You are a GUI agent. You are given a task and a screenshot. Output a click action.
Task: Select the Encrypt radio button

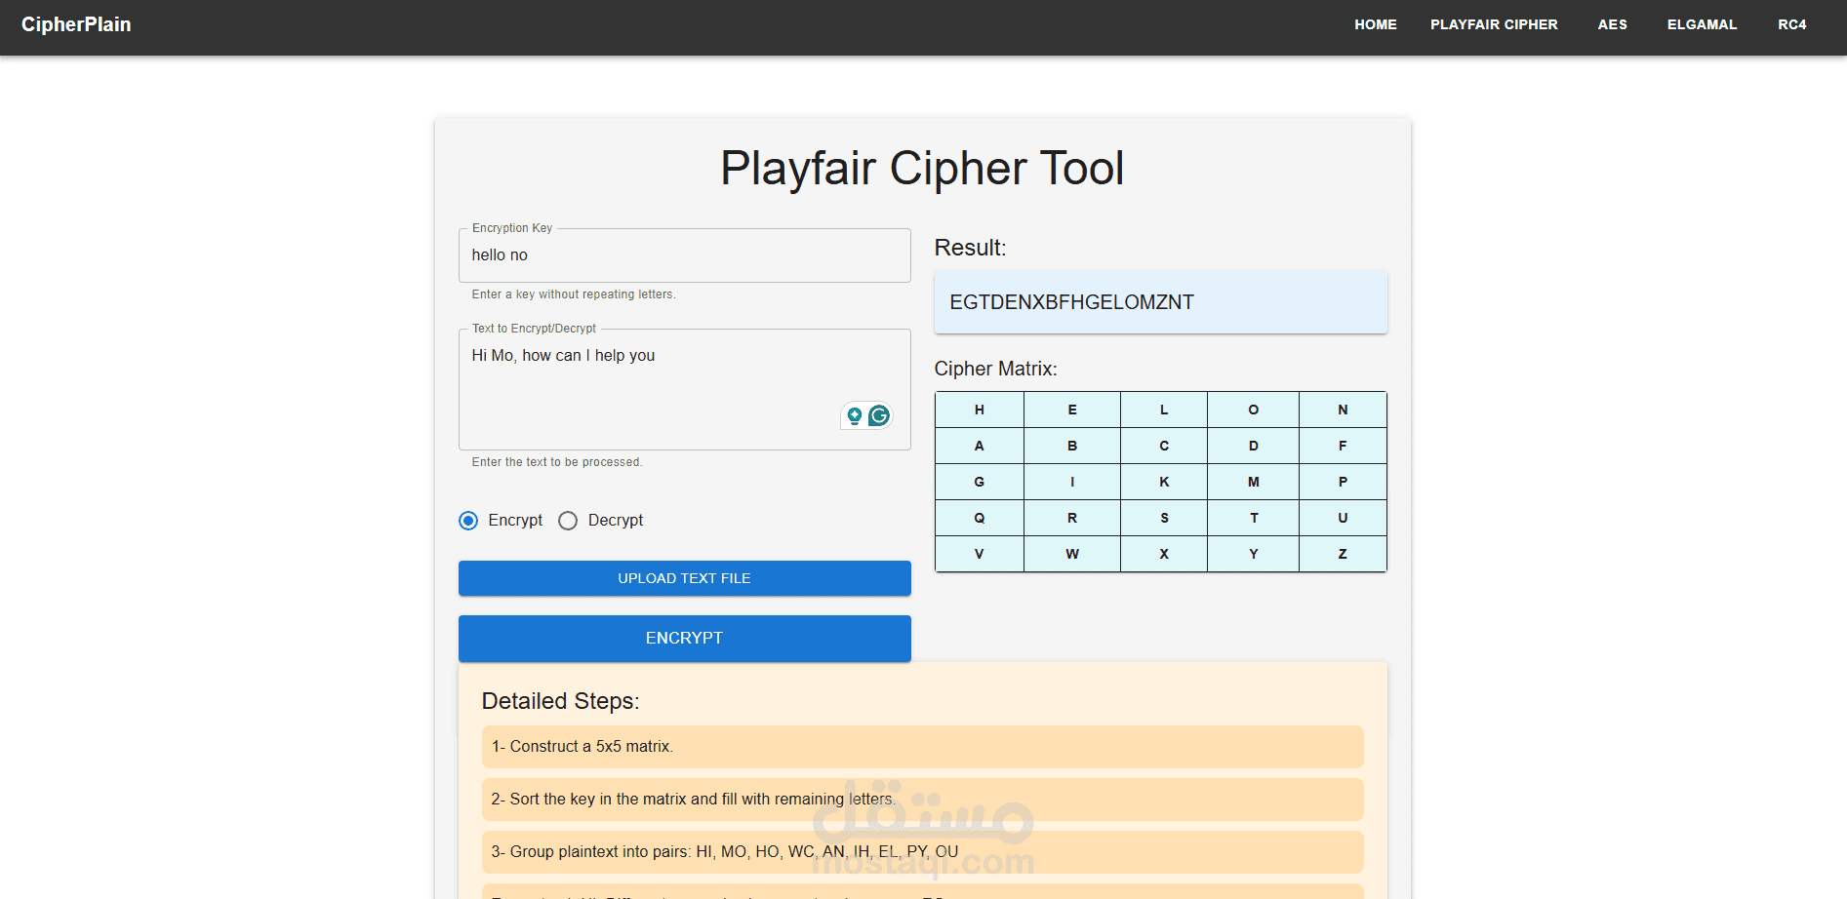click(467, 521)
